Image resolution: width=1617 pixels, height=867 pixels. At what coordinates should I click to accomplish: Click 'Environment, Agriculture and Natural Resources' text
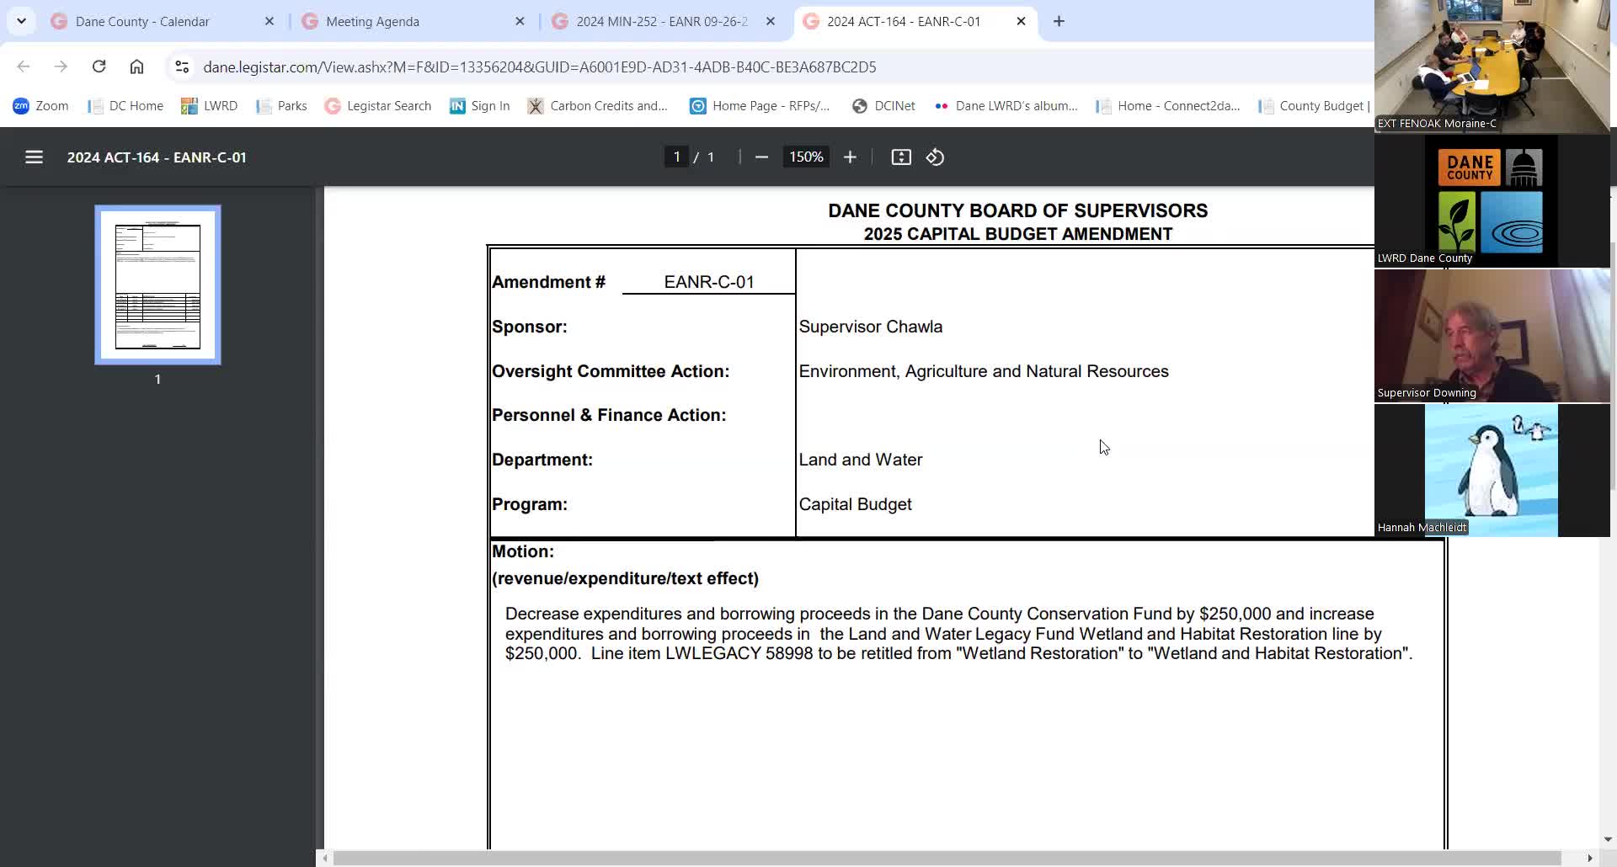[x=984, y=371]
